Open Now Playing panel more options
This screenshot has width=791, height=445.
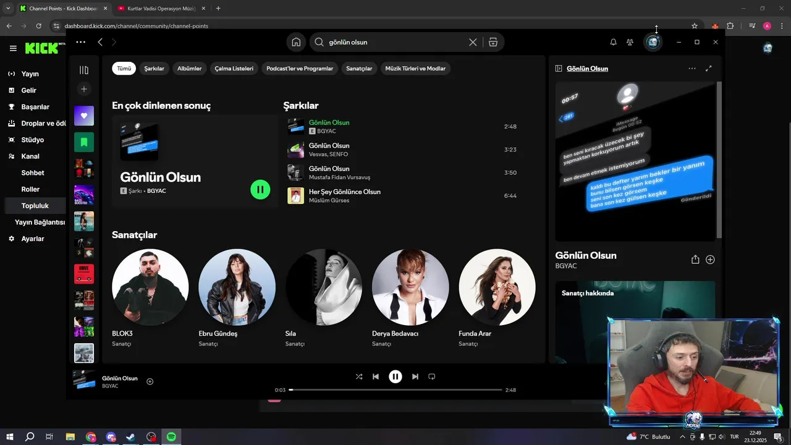[692, 69]
